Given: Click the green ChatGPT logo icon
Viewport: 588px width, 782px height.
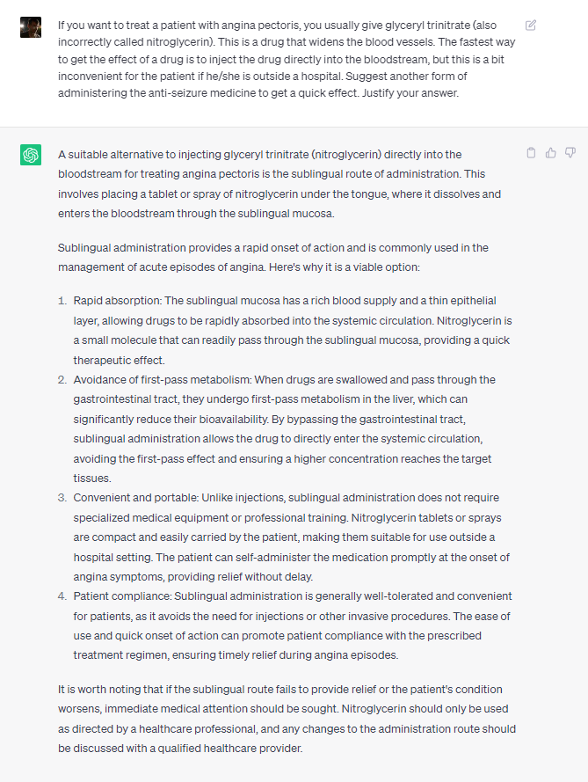Looking at the screenshot, I should coord(31,155).
